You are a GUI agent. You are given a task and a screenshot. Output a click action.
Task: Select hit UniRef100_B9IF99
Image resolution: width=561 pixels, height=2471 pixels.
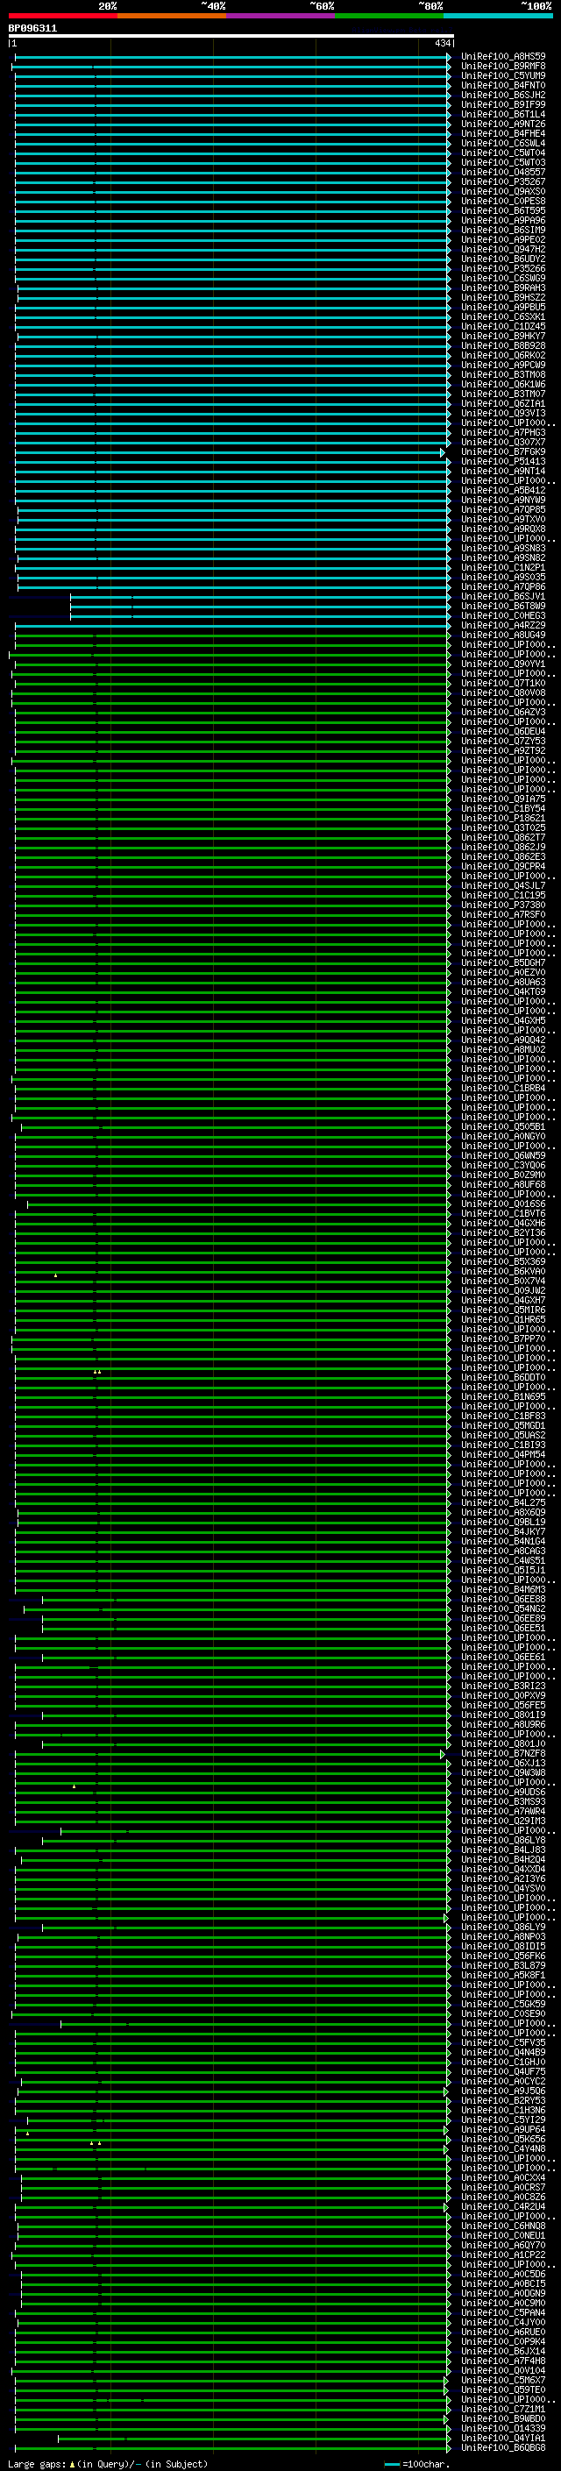503,104
